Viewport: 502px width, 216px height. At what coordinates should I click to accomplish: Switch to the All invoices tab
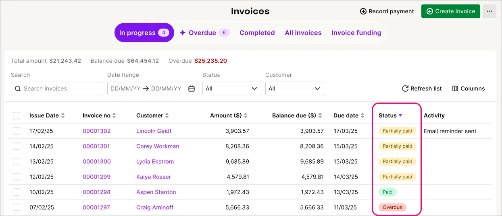point(303,33)
